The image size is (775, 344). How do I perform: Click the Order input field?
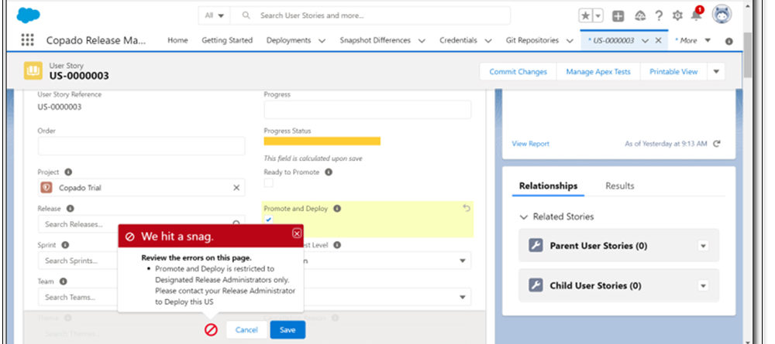coord(141,146)
